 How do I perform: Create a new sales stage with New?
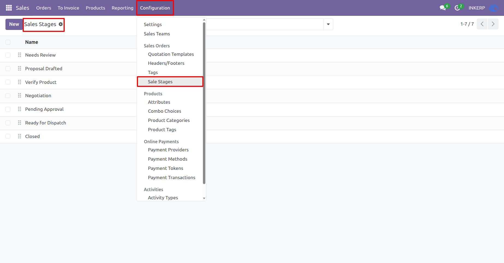click(x=14, y=24)
